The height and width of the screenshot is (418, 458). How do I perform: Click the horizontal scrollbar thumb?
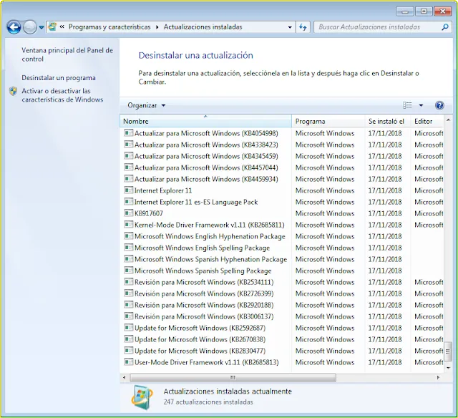[233, 377]
